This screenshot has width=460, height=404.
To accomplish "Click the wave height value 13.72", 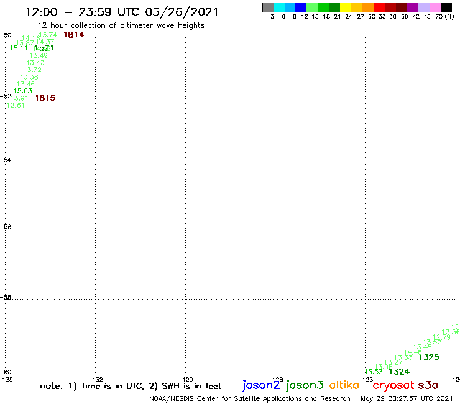I will [x=32, y=70].
